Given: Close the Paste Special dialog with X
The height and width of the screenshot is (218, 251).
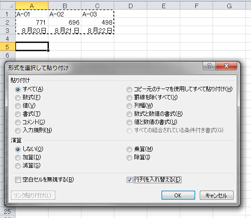Looking at the screenshot, I should click(226, 66).
